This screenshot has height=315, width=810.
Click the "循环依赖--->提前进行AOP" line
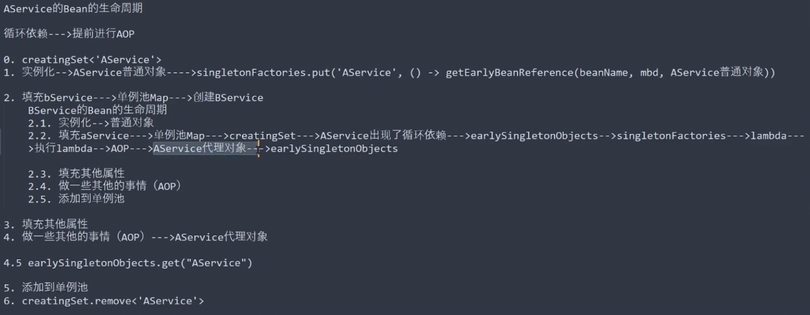pyautogui.click(x=69, y=34)
